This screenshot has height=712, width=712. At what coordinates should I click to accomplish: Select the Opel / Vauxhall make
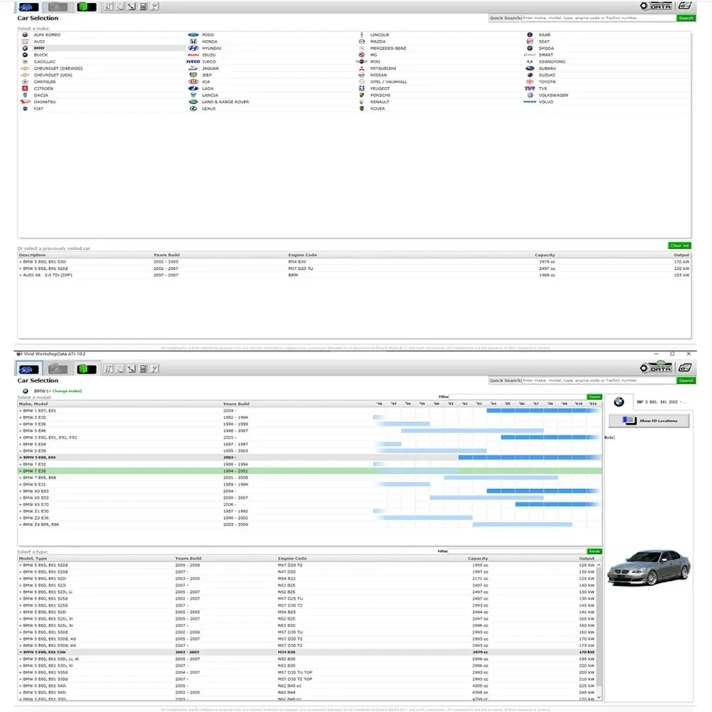[388, 82]
